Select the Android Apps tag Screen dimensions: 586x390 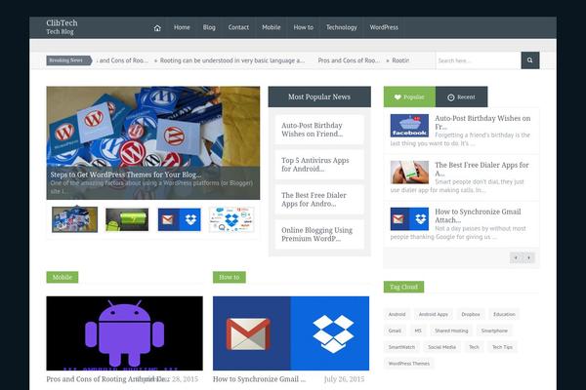click(433, 314)
